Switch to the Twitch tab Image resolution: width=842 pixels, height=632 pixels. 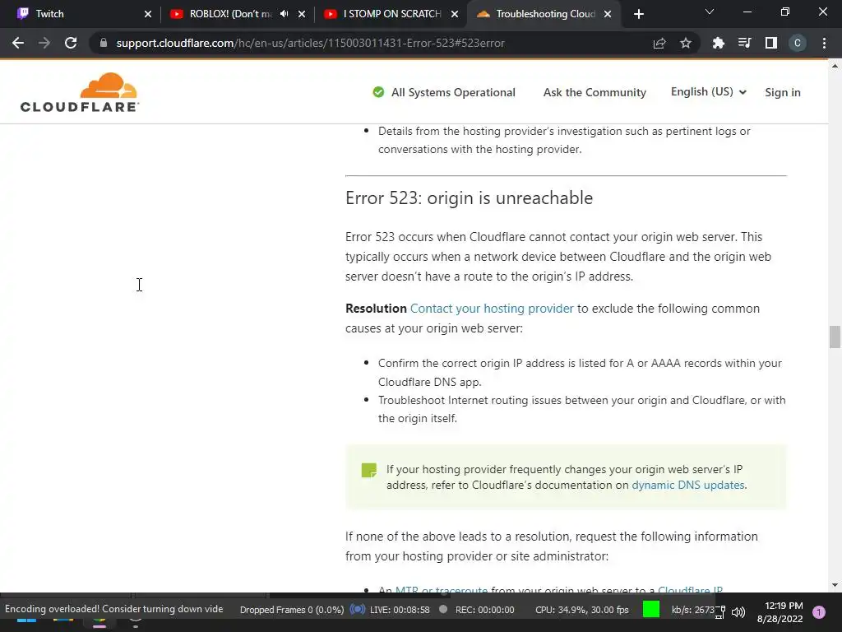coord(81,14)
